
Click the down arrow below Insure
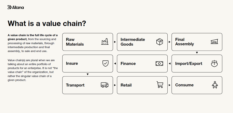click(87, 74)
